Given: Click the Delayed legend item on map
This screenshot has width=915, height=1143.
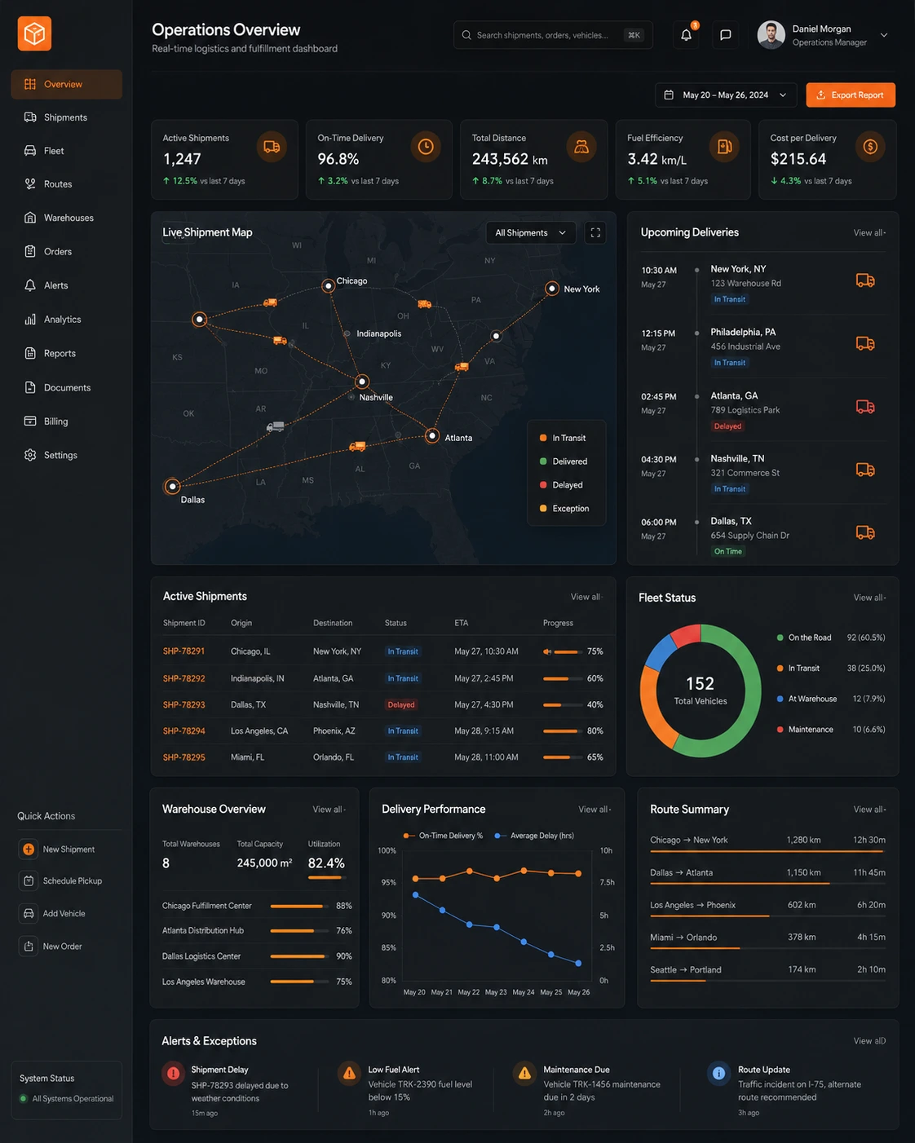Looking at the screenshot, I should pyautogui.click(x=561, y=485).
